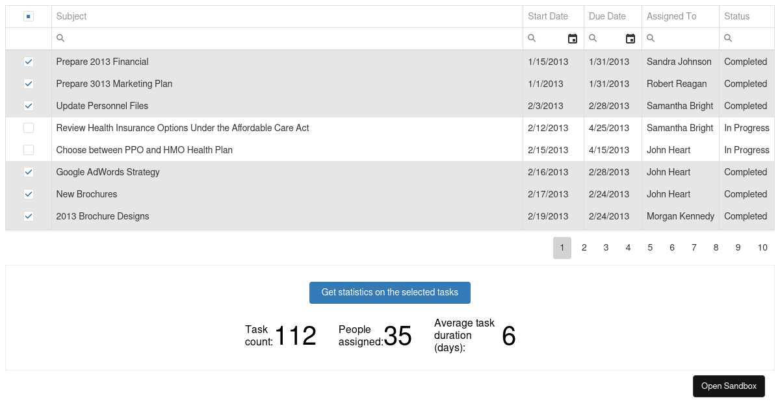
Task: Uncheck the Prepare 2013 Financial row
Action: pyautogui.click(x=29, y=62)
